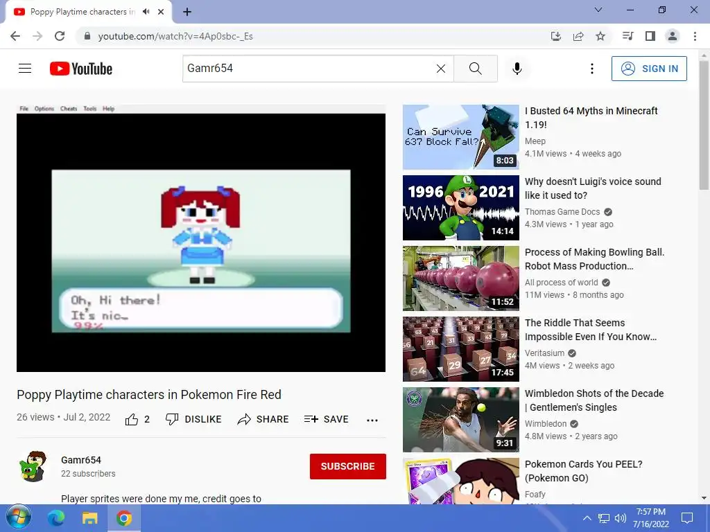Subscribe to Gamr654
The width and height of the screenshot is (710, 532).
(x=348, y=466)
